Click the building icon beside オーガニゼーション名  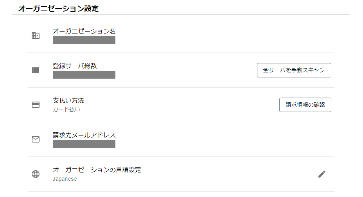[x=36, y=35]
